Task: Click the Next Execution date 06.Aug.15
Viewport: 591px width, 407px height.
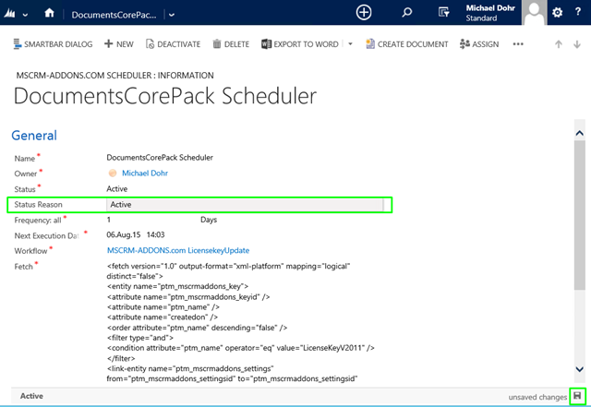Action: pos(123,234)
